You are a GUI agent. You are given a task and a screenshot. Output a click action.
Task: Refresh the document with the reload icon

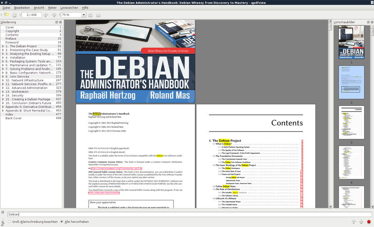coord(14,15)
